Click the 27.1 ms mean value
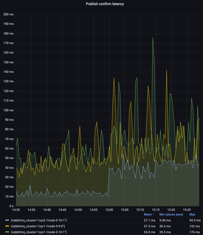 click(149, 220)
